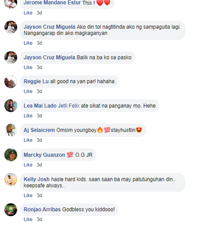Image resolution: width=198 pixels, height=226 pixels.
Task: Open avatar beside the sampaguita comment
Action: tap(11, 27)
